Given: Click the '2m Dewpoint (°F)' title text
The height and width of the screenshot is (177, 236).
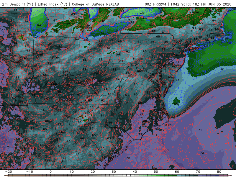Looking at the screenshot, I should (18, 4).
